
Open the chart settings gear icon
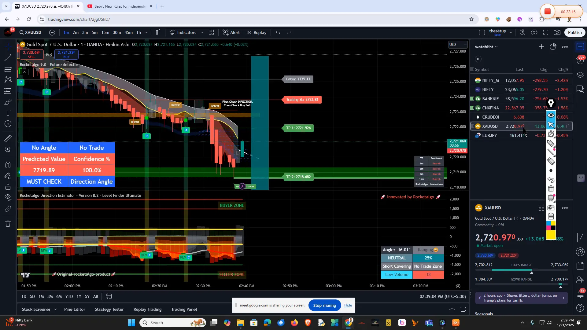point(534,32)
